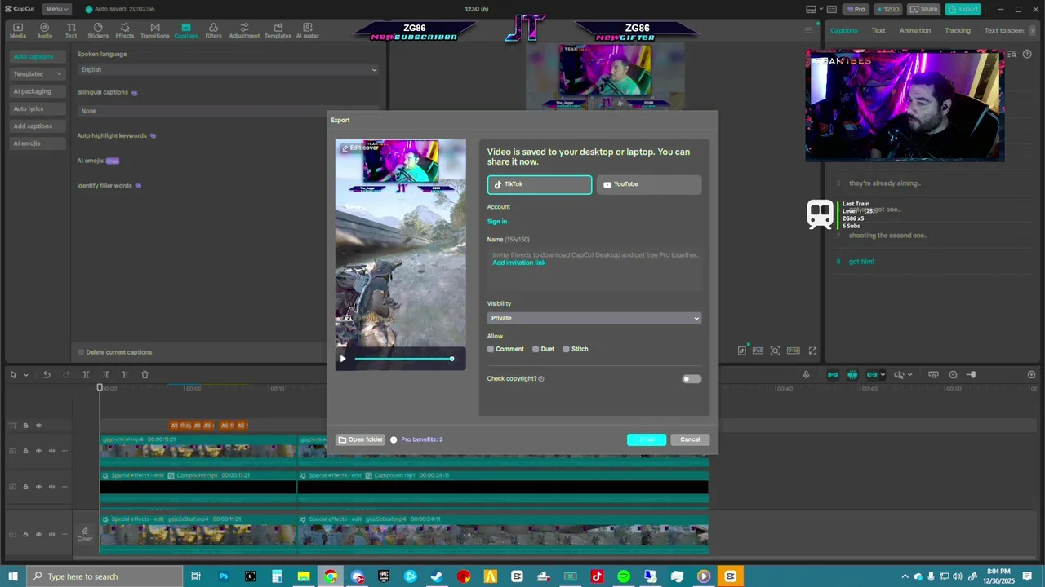Mute the bottom cover video track
This screenshot has width=1045, height=587.
[x=51, y=535]
